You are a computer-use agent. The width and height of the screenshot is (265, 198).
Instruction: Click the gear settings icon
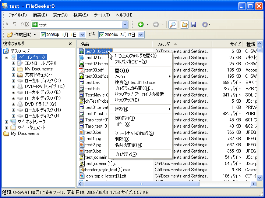coord(205,25)
